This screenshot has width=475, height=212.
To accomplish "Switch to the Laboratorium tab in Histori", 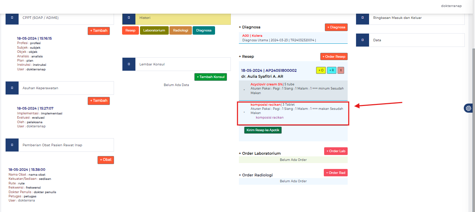I will 154,30.
